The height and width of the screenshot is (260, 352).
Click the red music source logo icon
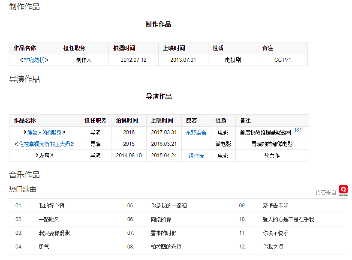(343, 190)
